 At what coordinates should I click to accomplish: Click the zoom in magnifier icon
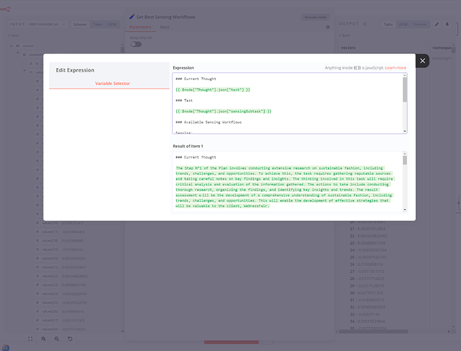[44, 338]
